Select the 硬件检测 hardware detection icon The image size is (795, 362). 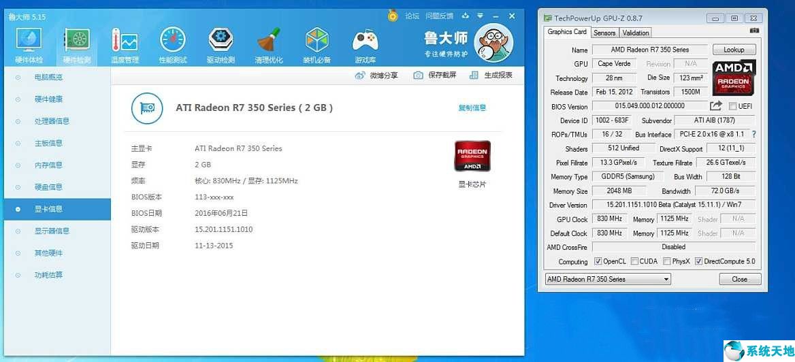coord(76,40)
